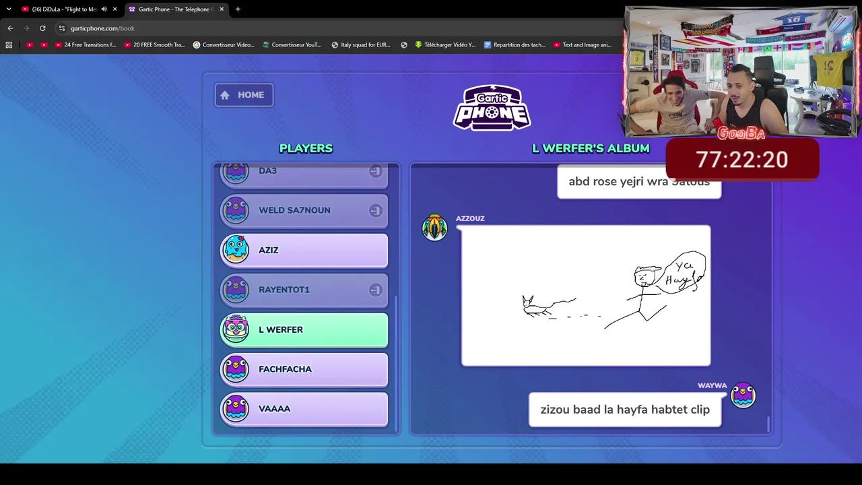Open the 'Text and Image ani...' bookmark

tap(583, 45)
